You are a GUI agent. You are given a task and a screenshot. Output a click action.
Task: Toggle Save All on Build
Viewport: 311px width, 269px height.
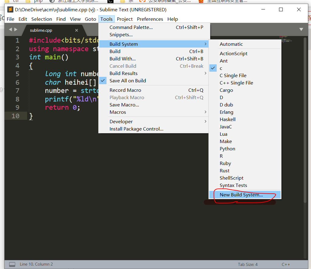coord(153,81)
